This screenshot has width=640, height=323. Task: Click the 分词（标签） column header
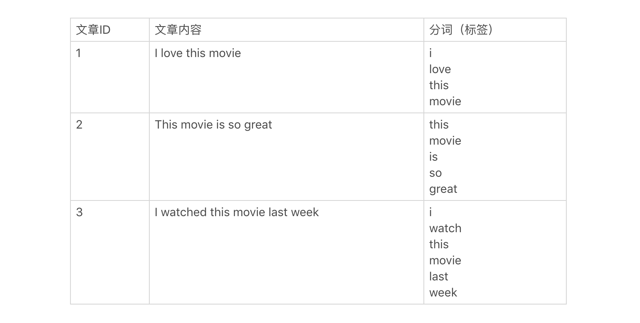click(461, 30)
